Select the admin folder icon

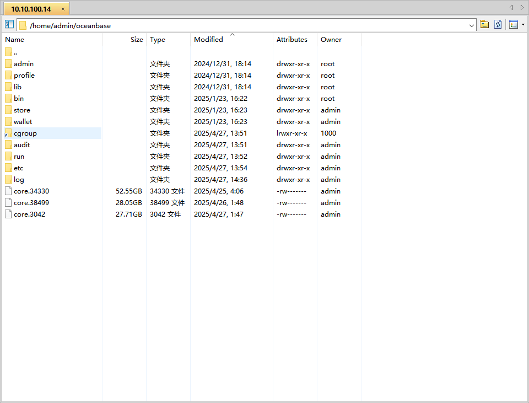click(x=8, y=63)
